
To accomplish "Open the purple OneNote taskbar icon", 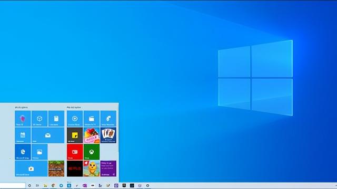I will [85, 185].
